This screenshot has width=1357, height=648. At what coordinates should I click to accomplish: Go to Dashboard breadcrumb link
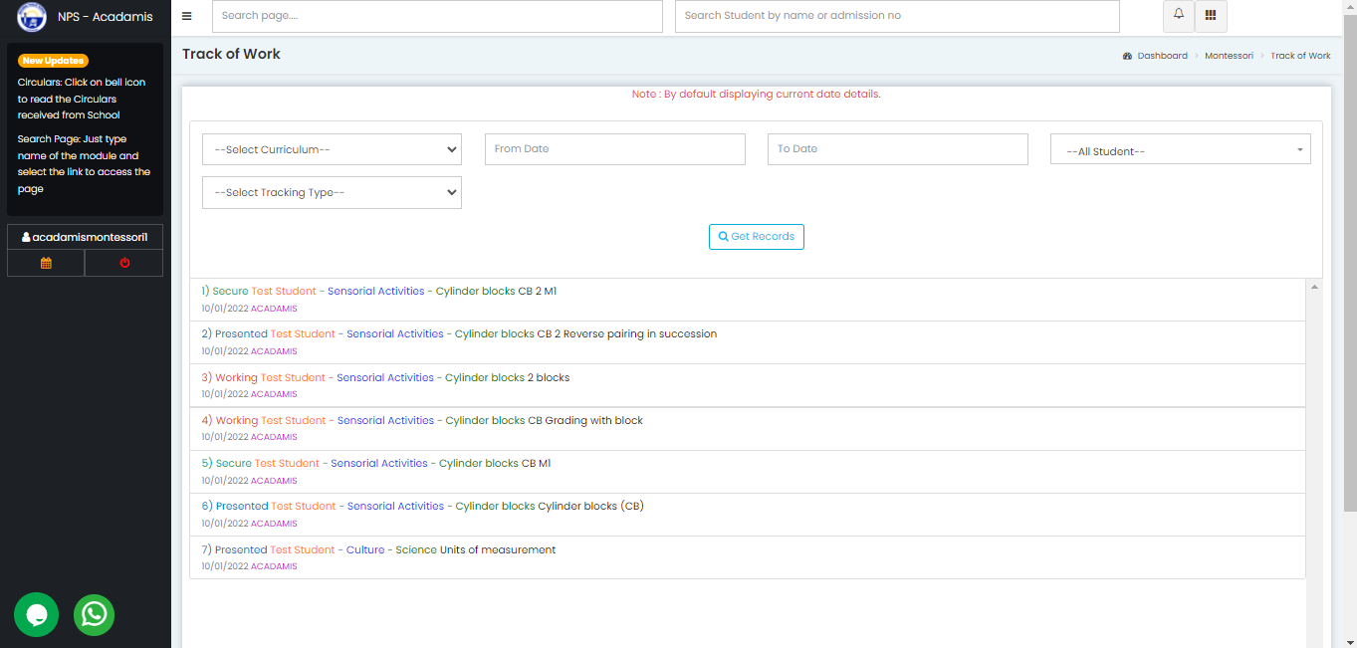pyautogui.click(x=1163, y=56)
